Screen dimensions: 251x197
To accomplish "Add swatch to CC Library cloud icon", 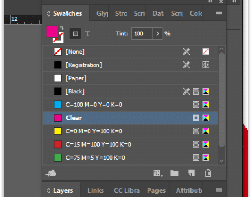I will (x=51, y=173).
